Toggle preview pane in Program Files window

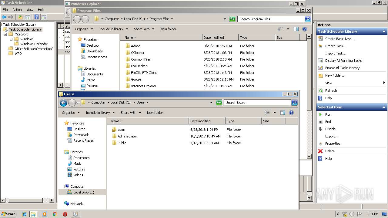click(x=296, y=29)
